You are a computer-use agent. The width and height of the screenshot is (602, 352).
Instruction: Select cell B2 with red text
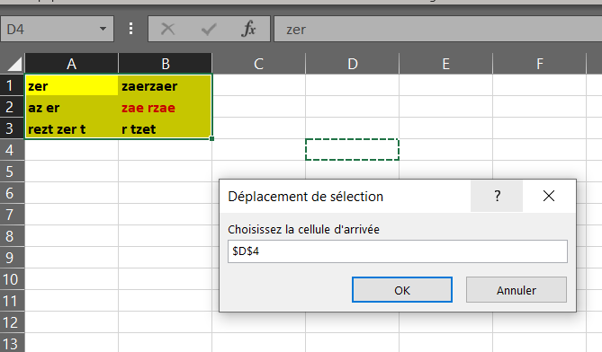click(x=165, y=108)
